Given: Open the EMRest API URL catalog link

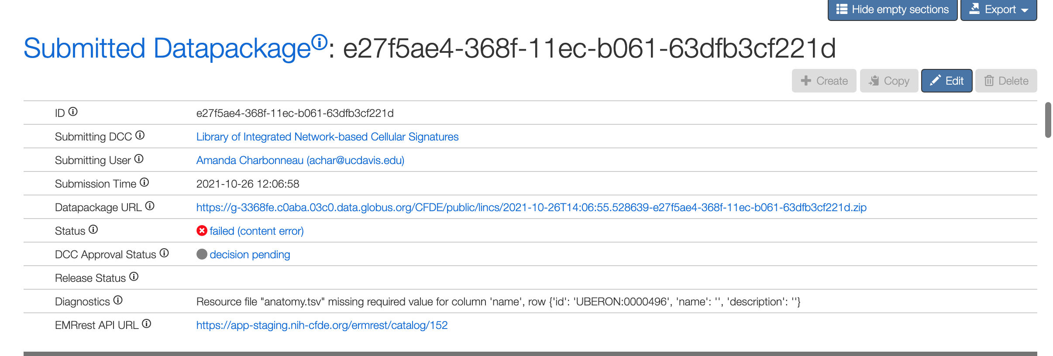Looking at the screenshot, I should (x=322, y=325).
